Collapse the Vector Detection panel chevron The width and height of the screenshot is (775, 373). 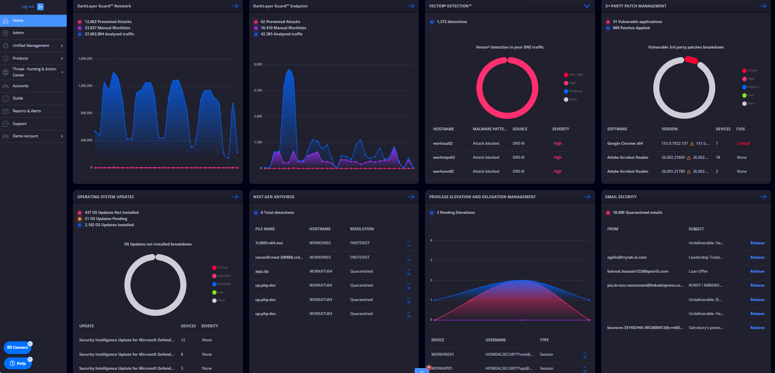point(587,6)
